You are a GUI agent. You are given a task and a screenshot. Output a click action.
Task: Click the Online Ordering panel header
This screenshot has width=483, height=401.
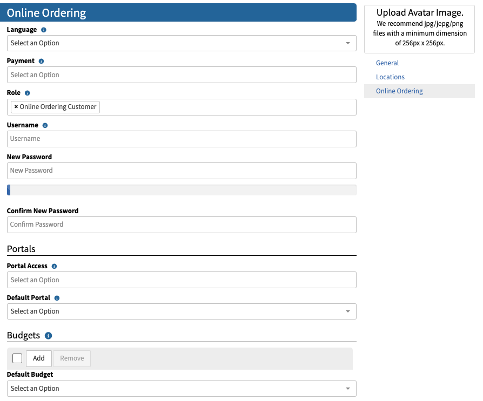(x=178, y=12)
